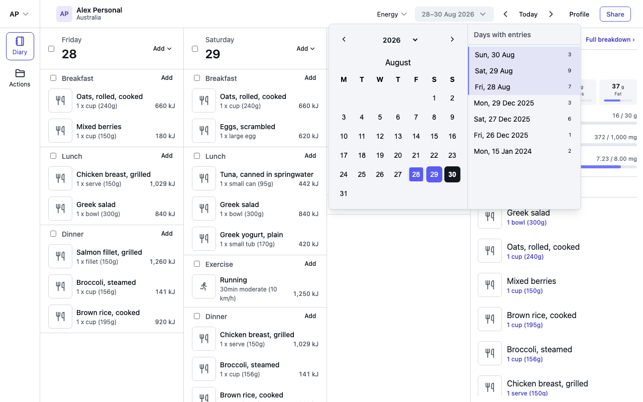Check Friday's Breakfast meal checkbox
The width and height of the screenshot is (643, 402).
[x=53, y=78]
